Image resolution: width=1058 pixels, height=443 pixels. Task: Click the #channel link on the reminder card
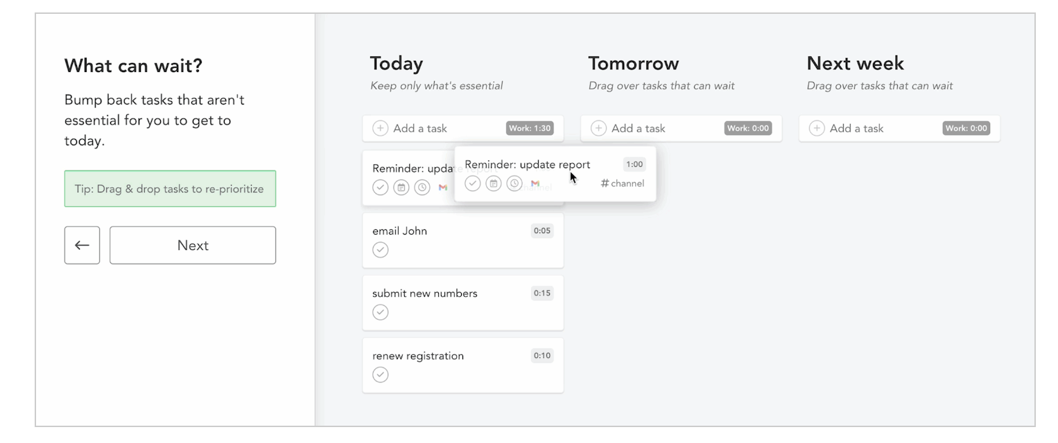pyautogui.click(x=622, y=183)
